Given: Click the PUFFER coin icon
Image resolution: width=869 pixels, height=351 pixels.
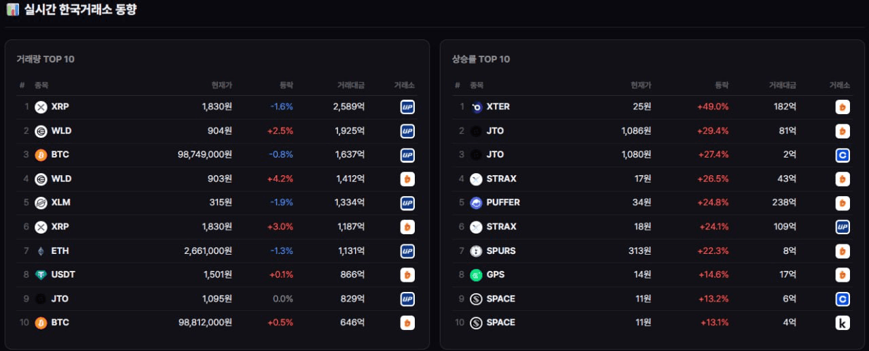Looking at the screenshot, I should 476,202.
